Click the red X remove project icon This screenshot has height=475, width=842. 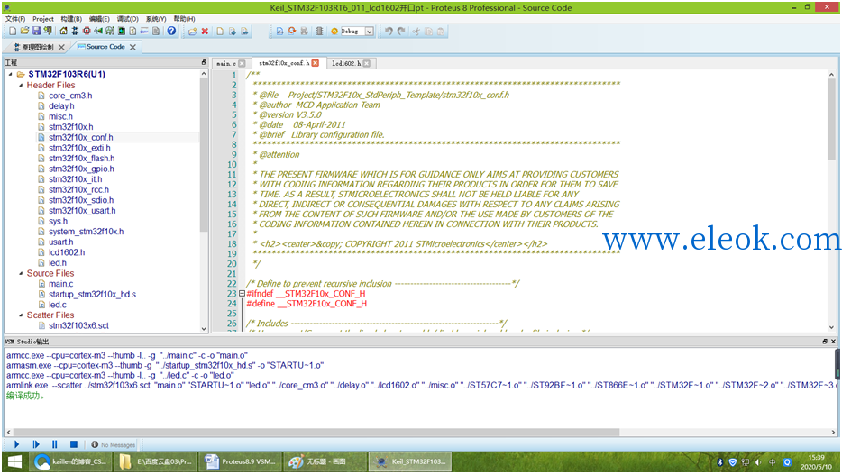(205, 32)
